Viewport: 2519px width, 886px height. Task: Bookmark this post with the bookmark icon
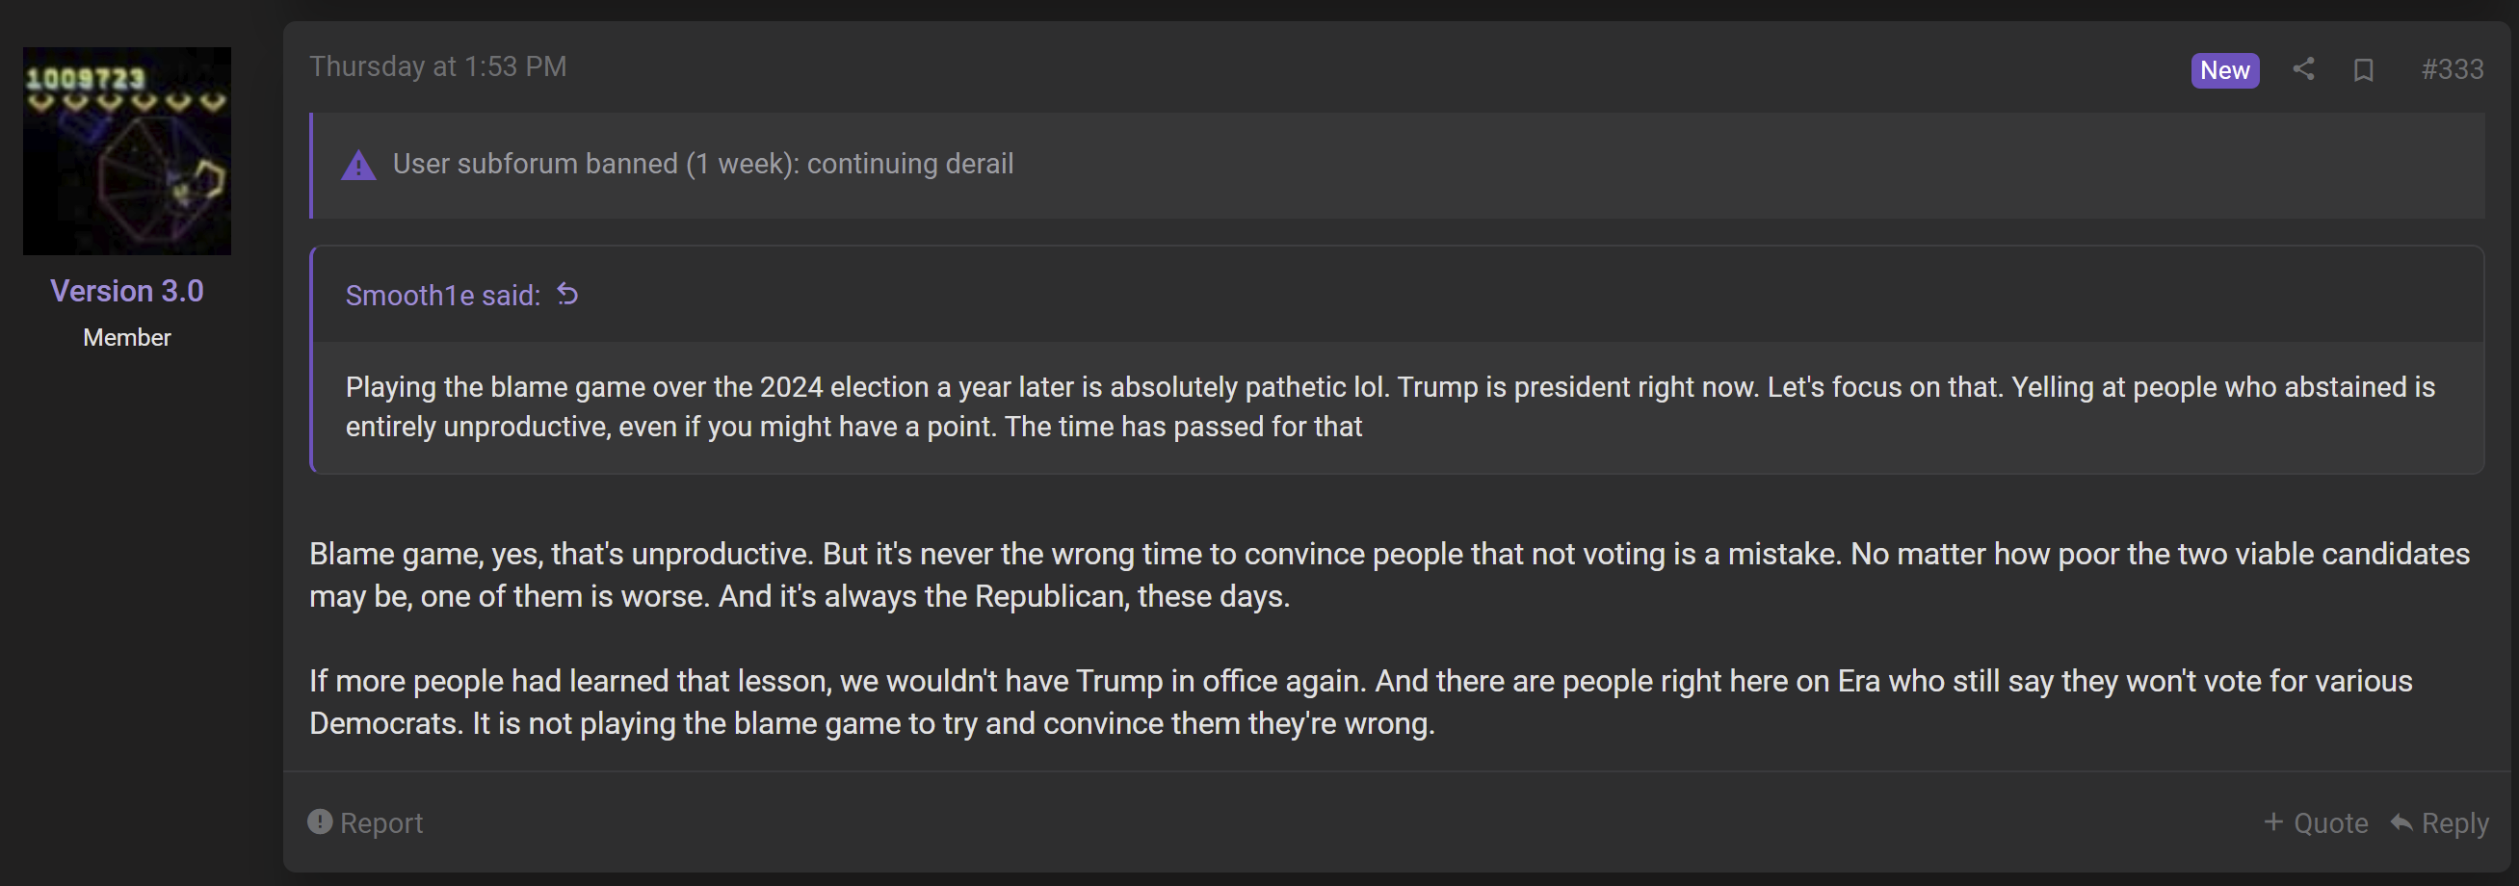point(2364,69)
